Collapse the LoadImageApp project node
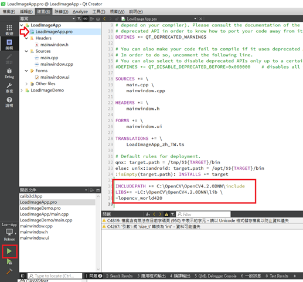The image size is (303, 282). coord(22,25)
